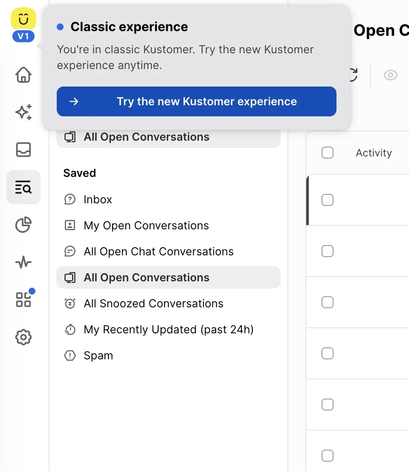The height and width of the screenshot is (471, 409).
Task: Select the searches list icon in sidebar
Action: click(23, 187)
